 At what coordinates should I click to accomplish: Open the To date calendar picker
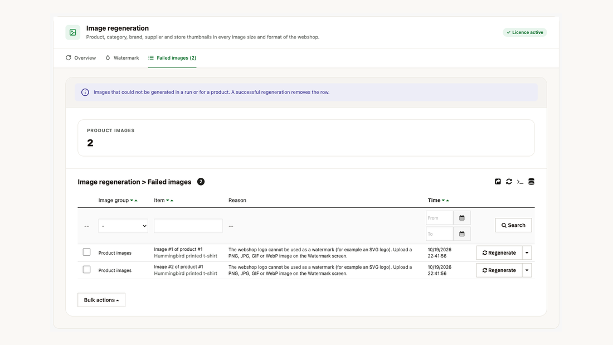(x=462, y=234)
